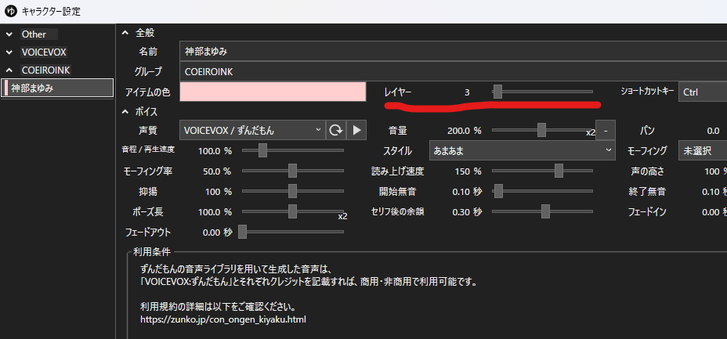Screen dimensions: 727x339
Task: Open the ショートカットキー Ctrl dropdown
Action: coord(703,92)
